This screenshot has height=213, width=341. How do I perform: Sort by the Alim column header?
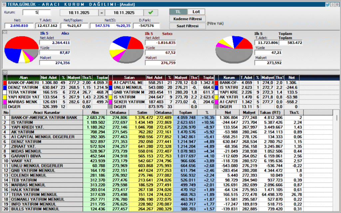coord(95,112)
